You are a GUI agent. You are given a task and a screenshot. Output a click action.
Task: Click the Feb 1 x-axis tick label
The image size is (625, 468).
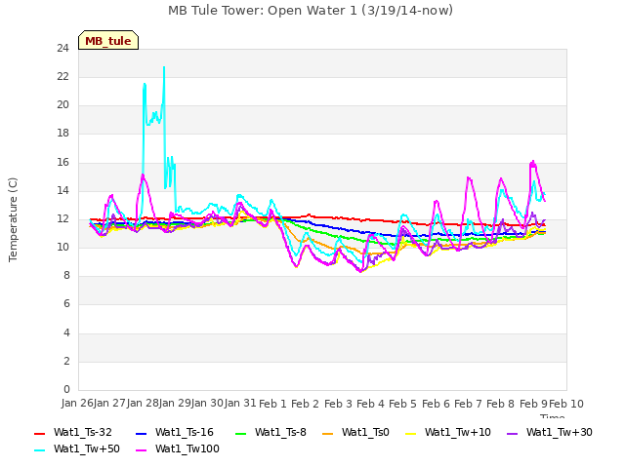pos(273,404)
